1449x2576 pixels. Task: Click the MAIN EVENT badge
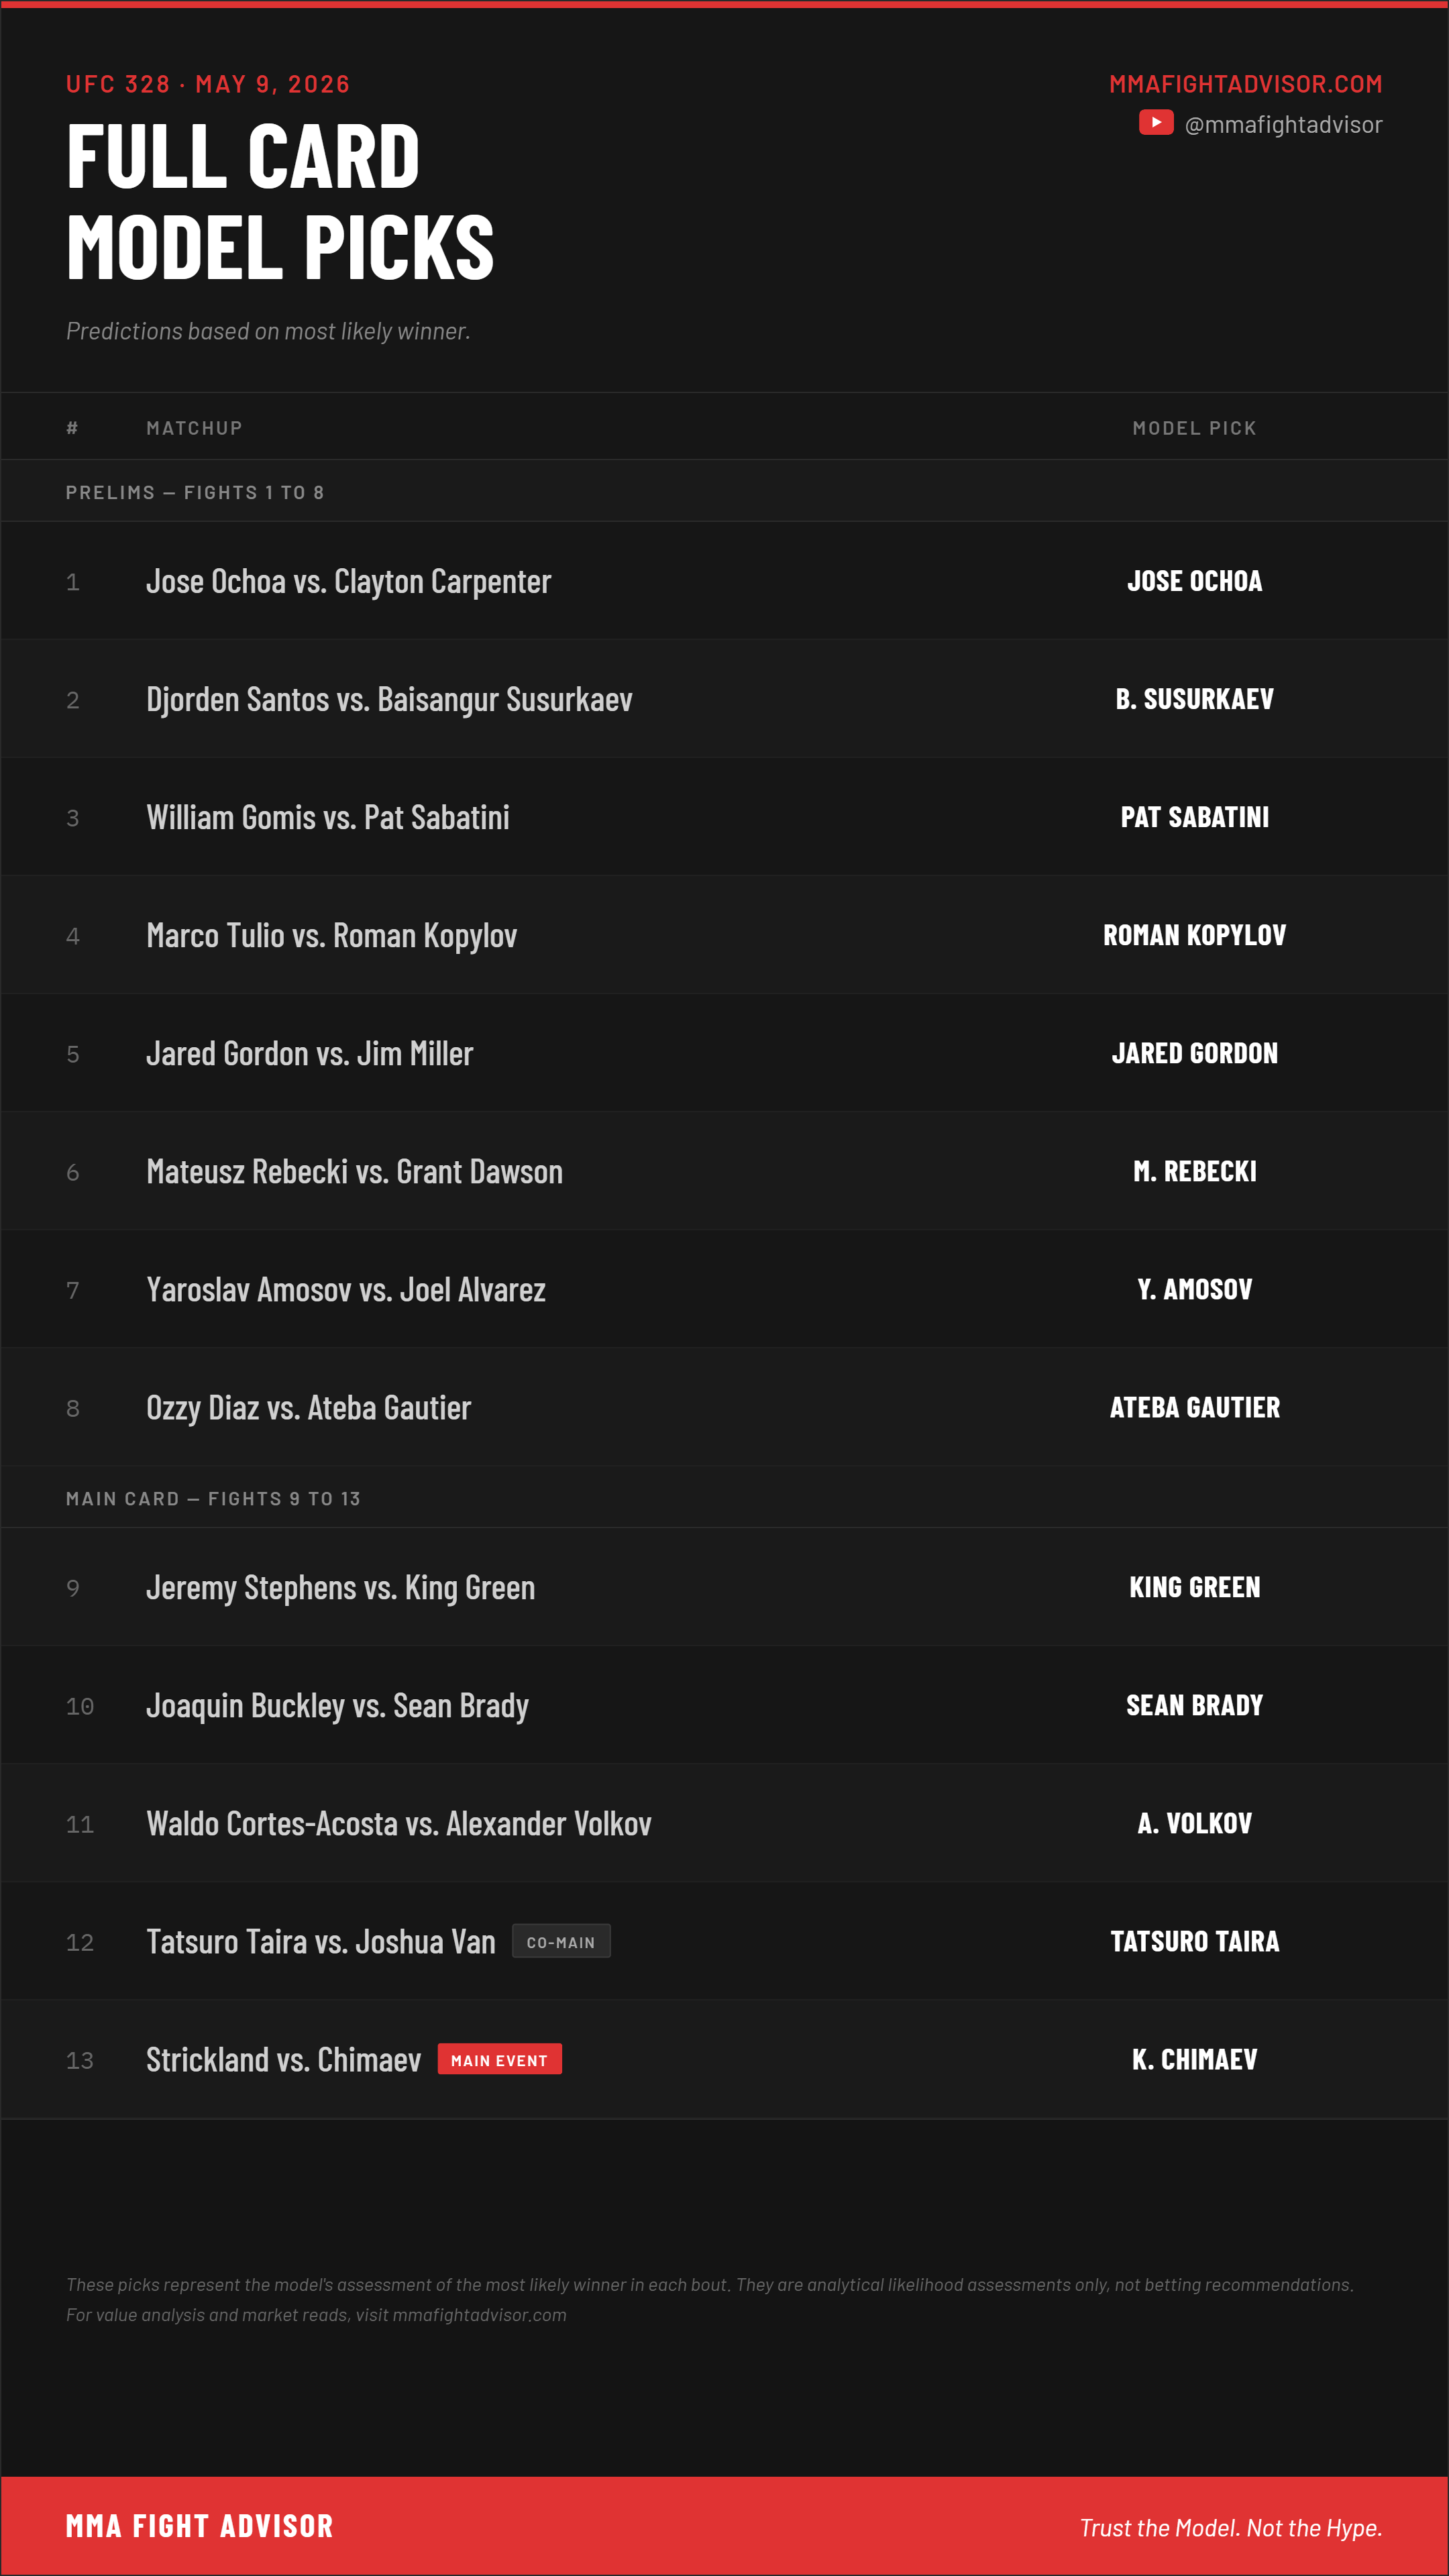pyautogui.click(x=499, y=2059)
